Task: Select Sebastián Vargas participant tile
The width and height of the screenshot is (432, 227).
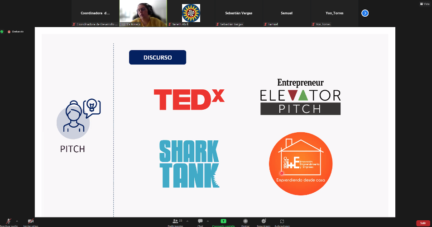Action: click(239, 13)
